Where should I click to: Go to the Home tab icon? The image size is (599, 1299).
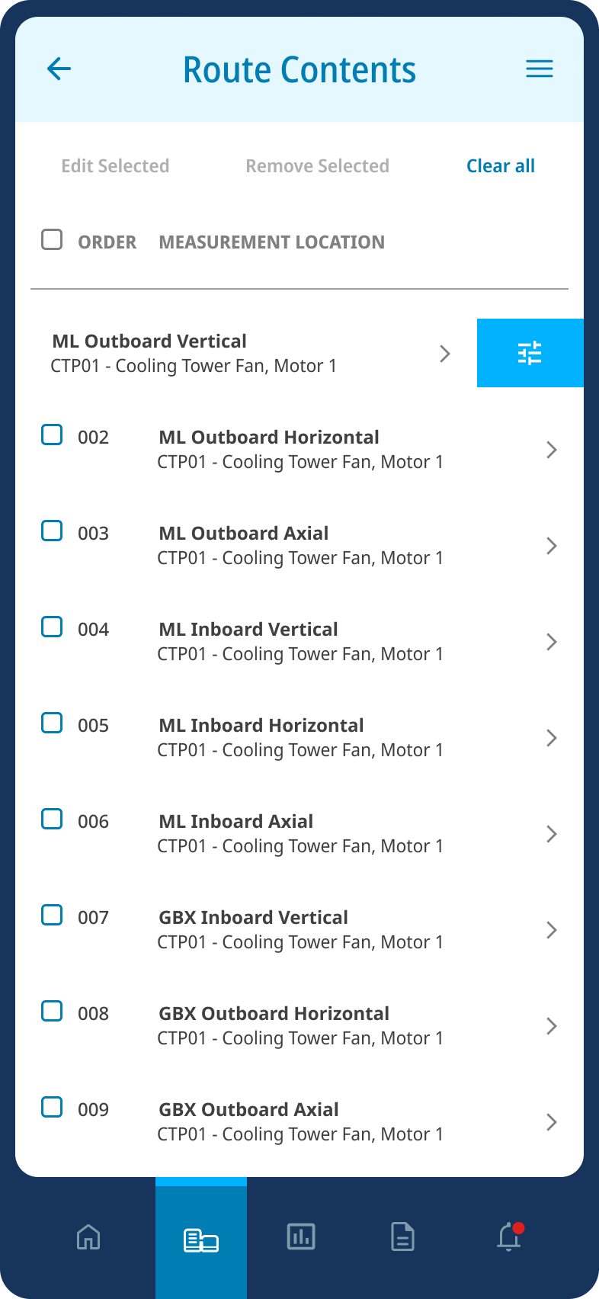tap(88, 1236)
